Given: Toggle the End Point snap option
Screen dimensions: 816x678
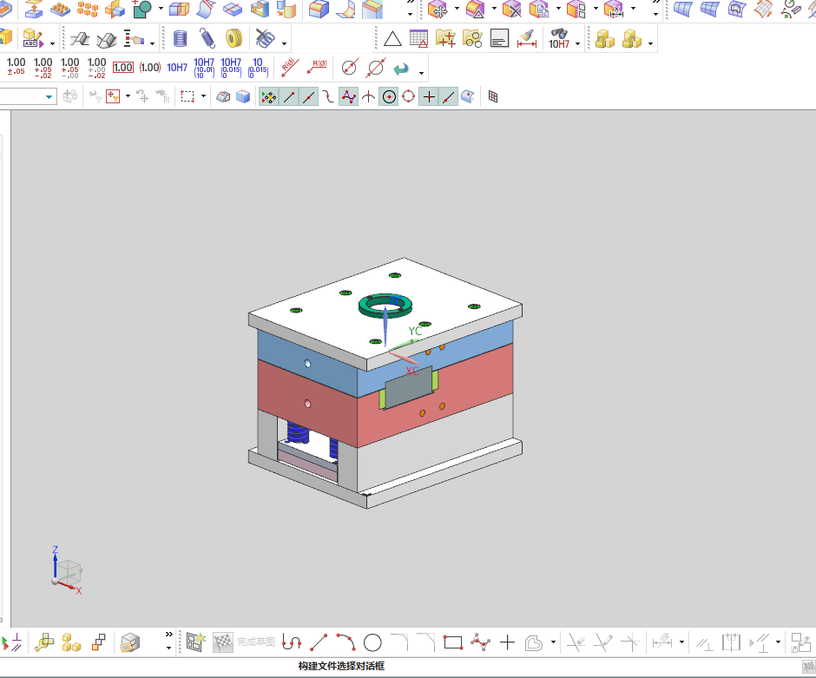Looking at the screenshot, I should point(289,96).
